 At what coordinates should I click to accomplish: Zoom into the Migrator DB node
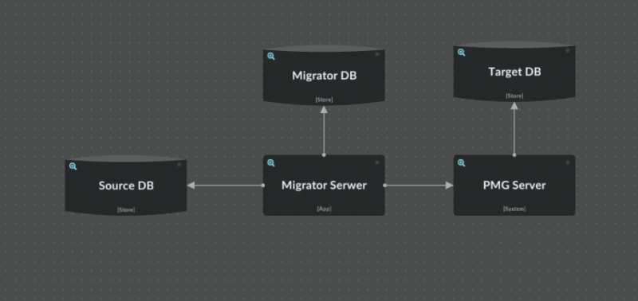pos(271,57)
